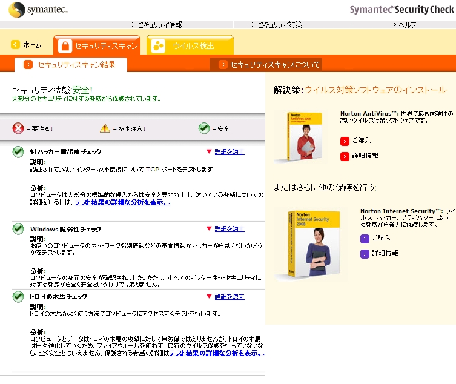This screenshot has width=456, height=384.
Task: Click the 対ハッカー露出度チェック heading
Action: [x=66, y=151]
